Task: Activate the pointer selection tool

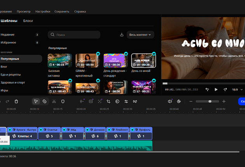Action: 36,101
